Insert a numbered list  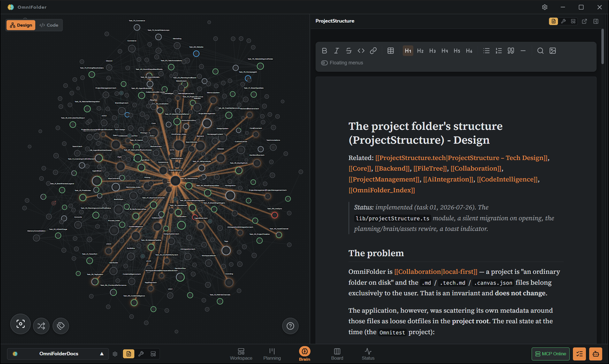click(499, 51)
